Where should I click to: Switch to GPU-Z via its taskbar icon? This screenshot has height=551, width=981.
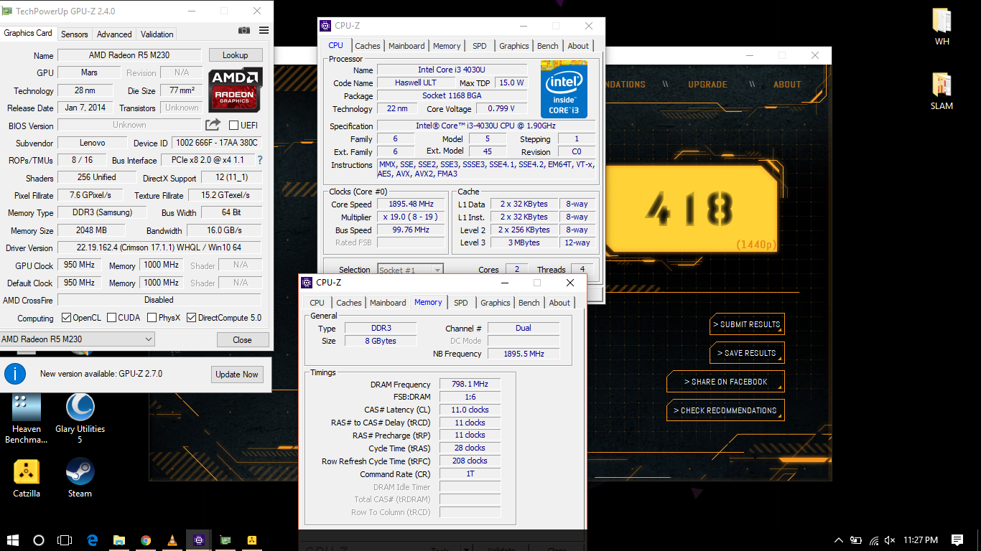pyautogui.click(x=226, y=540)
